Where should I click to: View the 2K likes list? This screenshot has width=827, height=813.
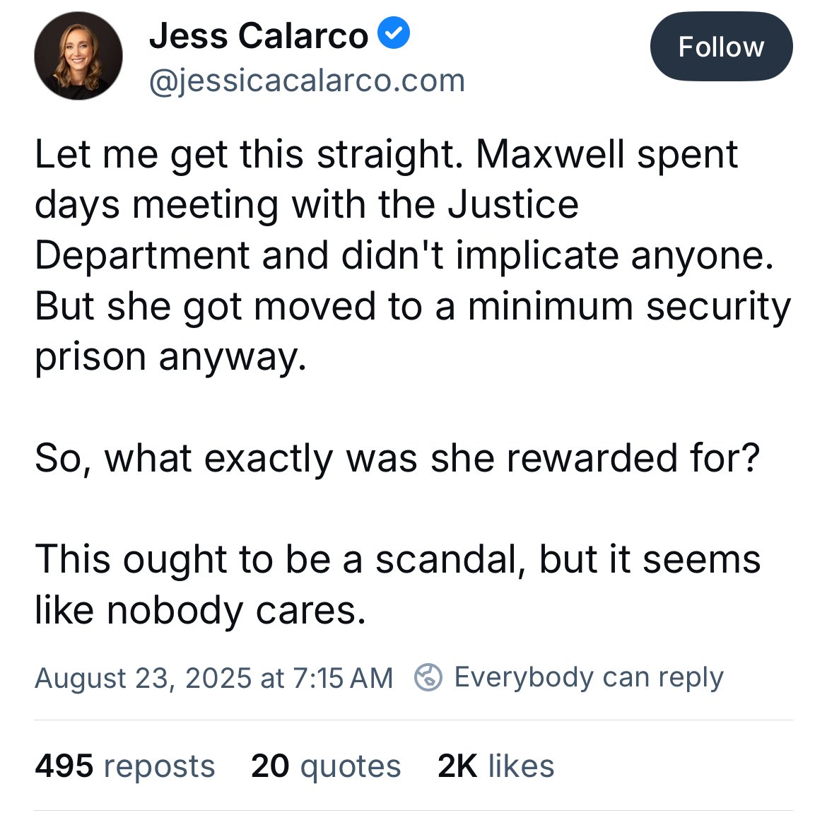click(495, 766)
